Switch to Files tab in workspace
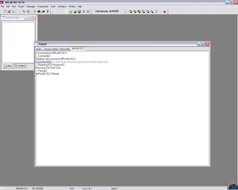 point(8,66)
